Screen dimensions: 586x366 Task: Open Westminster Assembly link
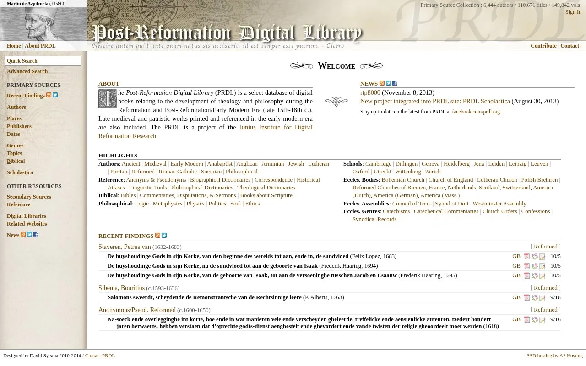499,204
